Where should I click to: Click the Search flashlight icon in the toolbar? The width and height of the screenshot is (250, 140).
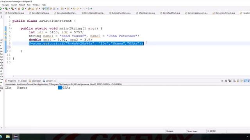coord(37,9)
